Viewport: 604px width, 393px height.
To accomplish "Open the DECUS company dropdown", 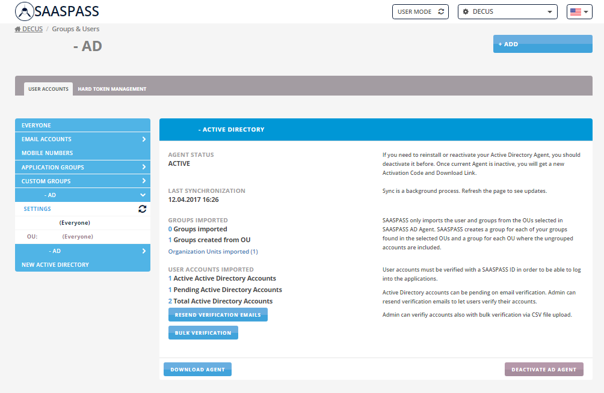I will (x=508, y=12).
